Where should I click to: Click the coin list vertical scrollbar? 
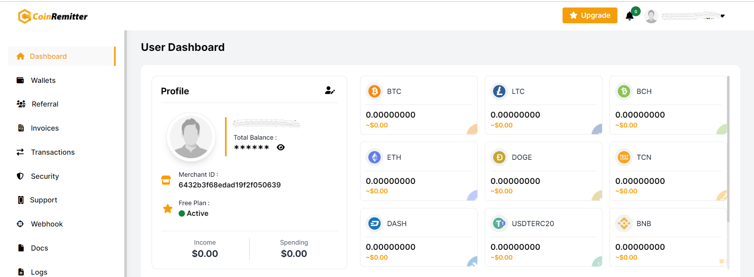point(728,150)
